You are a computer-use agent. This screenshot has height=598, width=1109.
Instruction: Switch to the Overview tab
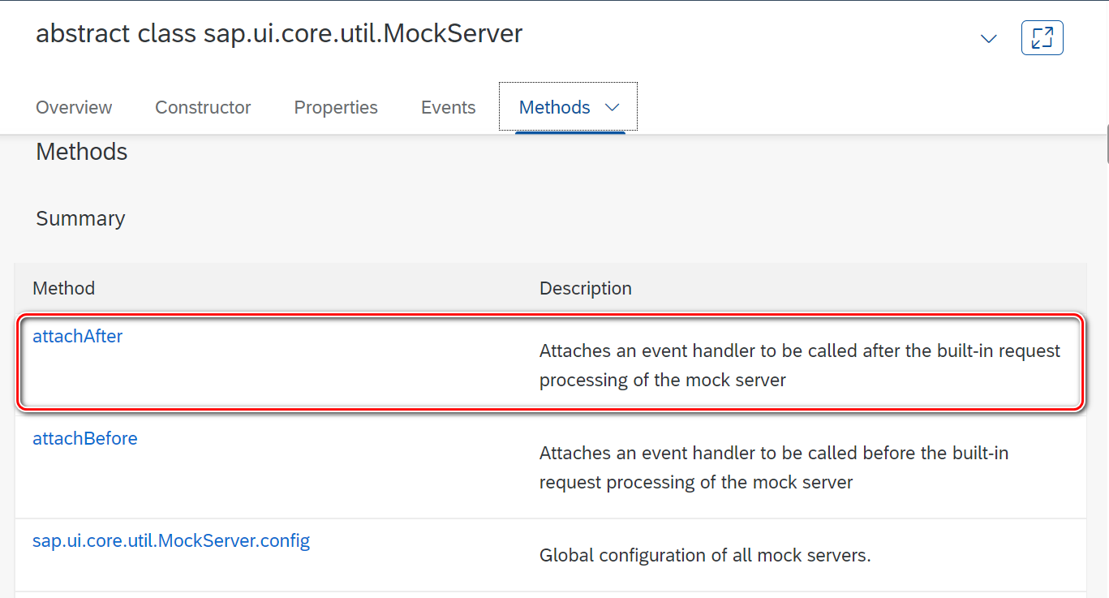point(74,107)
